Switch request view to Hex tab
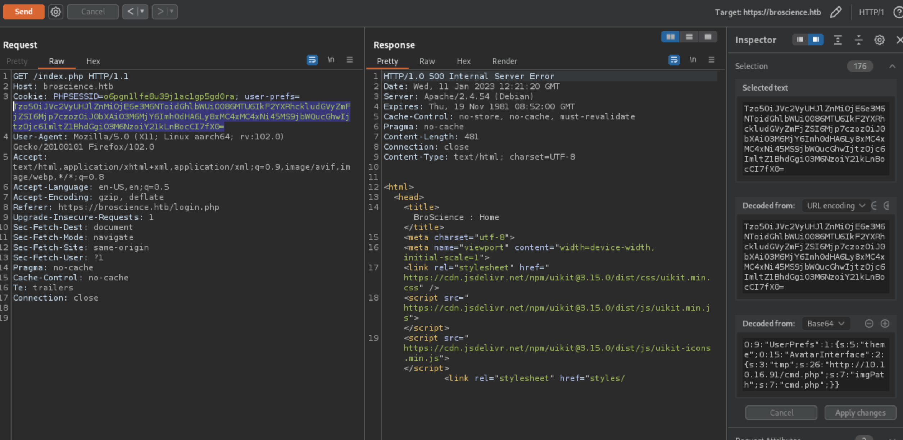This screenshot has height=440, width=903. pos(93,61)
